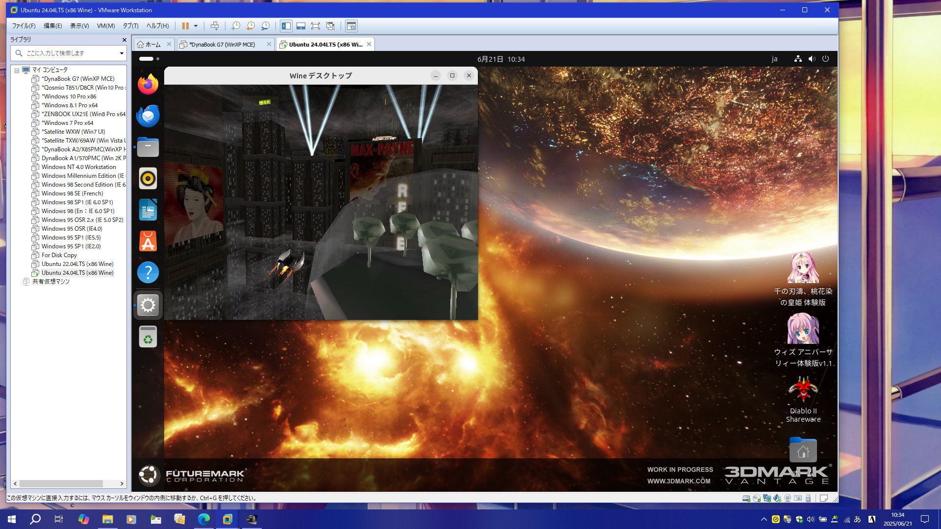Click the CD/DVD device status icon
This screenshot has width=941, height=529.
coord(756,498)
